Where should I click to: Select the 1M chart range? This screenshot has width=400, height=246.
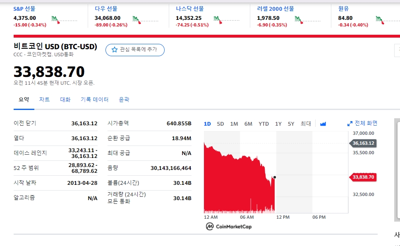234,124
